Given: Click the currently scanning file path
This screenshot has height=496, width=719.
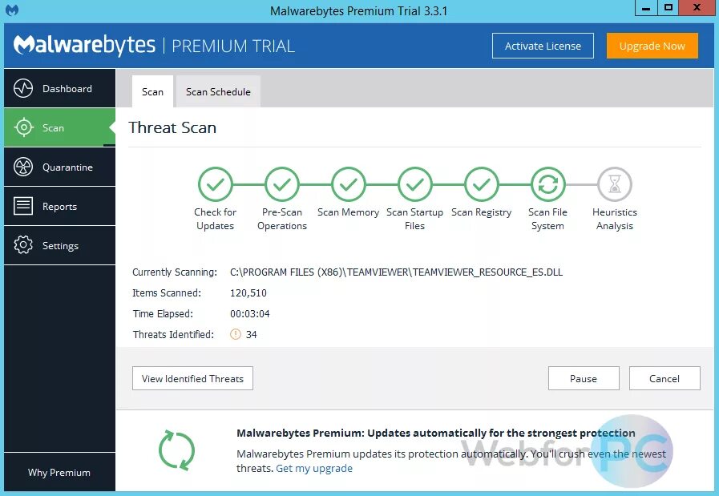Looking at the screenshot, I should click(396, 272).
